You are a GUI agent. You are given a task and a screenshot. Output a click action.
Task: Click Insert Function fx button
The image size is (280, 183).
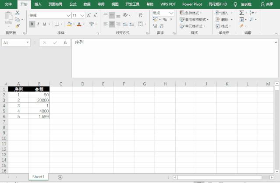tap(65, 42)
